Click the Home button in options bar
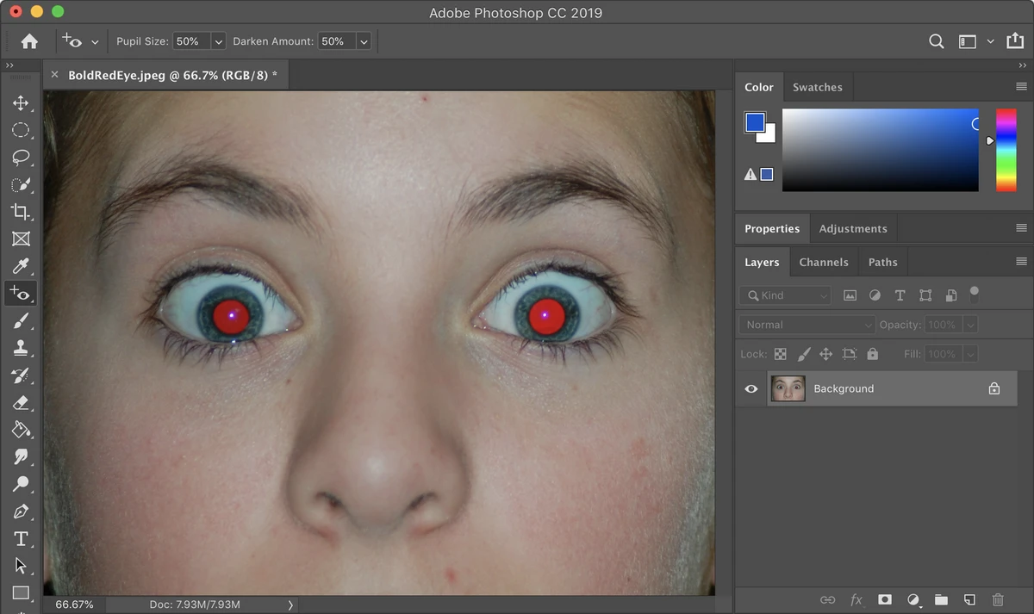 [29, 41]
